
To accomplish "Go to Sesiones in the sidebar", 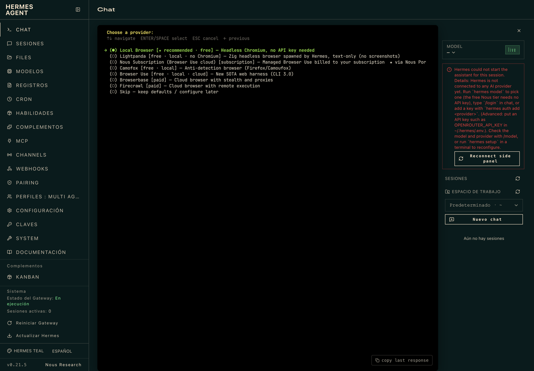I will [x=44, y=44].
